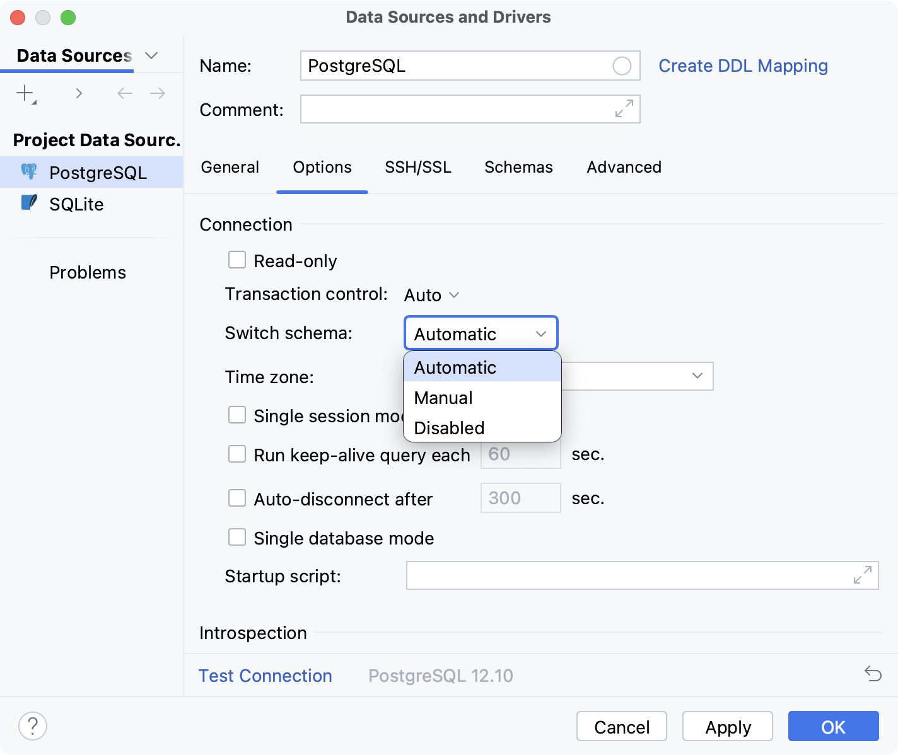
Task: Create DDL Mapping for PostgreSQL
Action: (743, 65)
